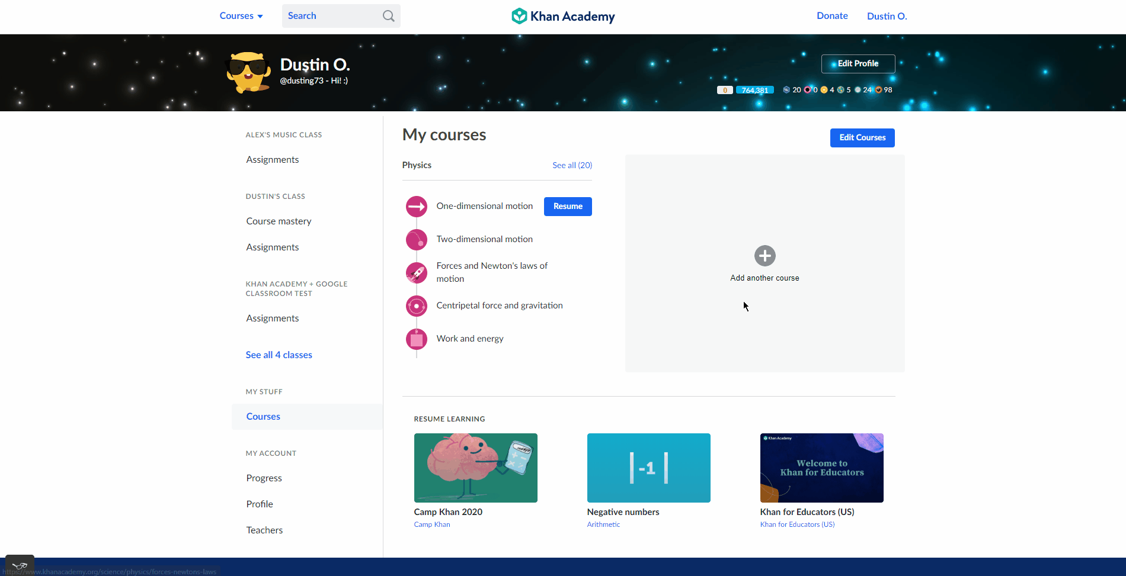Click the Negative numbers title
Screen dimensions: 1126x576
coord(623,512)
